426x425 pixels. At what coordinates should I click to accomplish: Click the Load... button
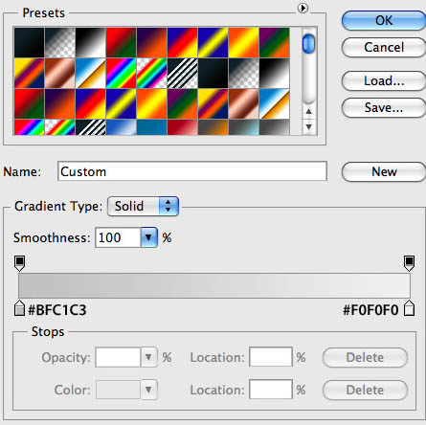point(384,80)
